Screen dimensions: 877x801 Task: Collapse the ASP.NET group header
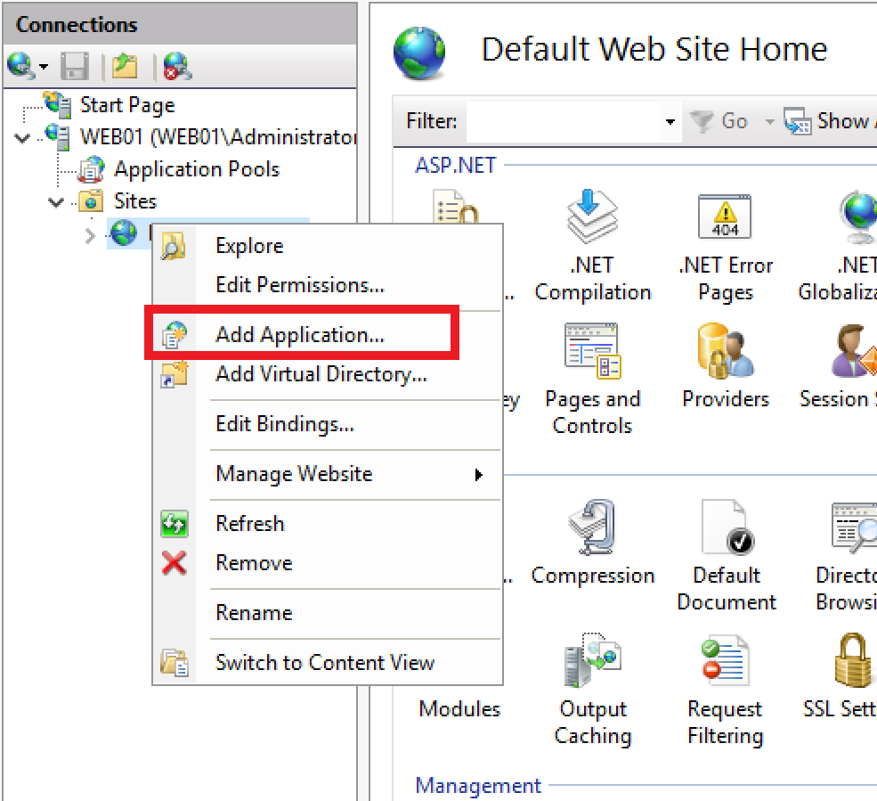455,165
